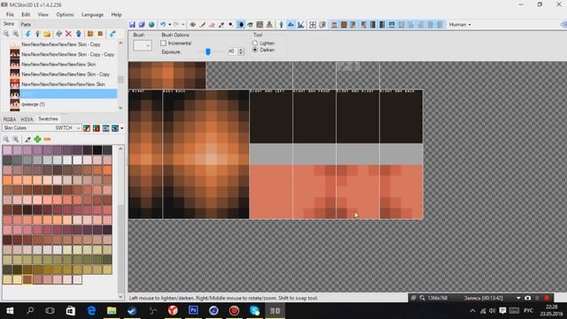Show hidden system tray icons

click(472, 311)
